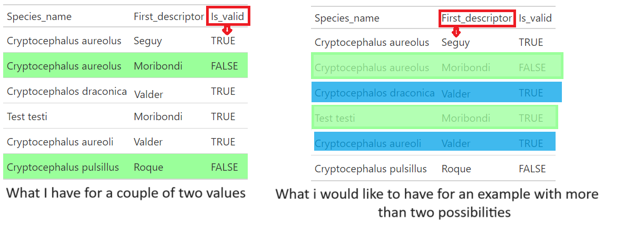
Task: Select green Moribondi FALSE row in left table
Action: [x=125, y=65]
